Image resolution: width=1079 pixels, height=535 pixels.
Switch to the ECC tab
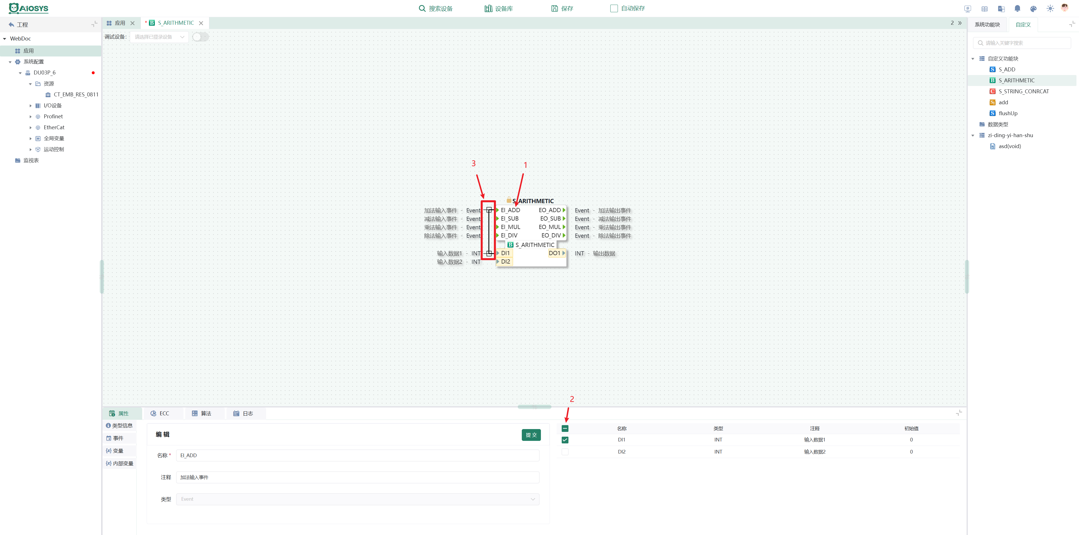point(164,414)
